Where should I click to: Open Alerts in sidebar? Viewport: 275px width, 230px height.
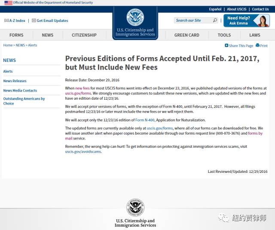tap(8, 71)
